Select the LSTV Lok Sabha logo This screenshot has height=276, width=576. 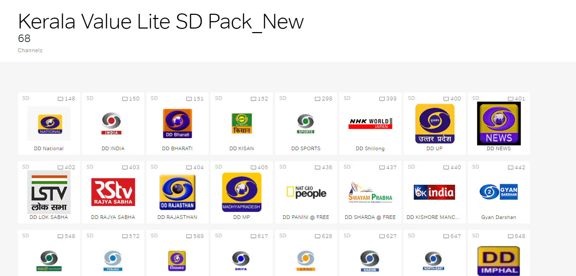pyautogui.click(x=49, y=192)
